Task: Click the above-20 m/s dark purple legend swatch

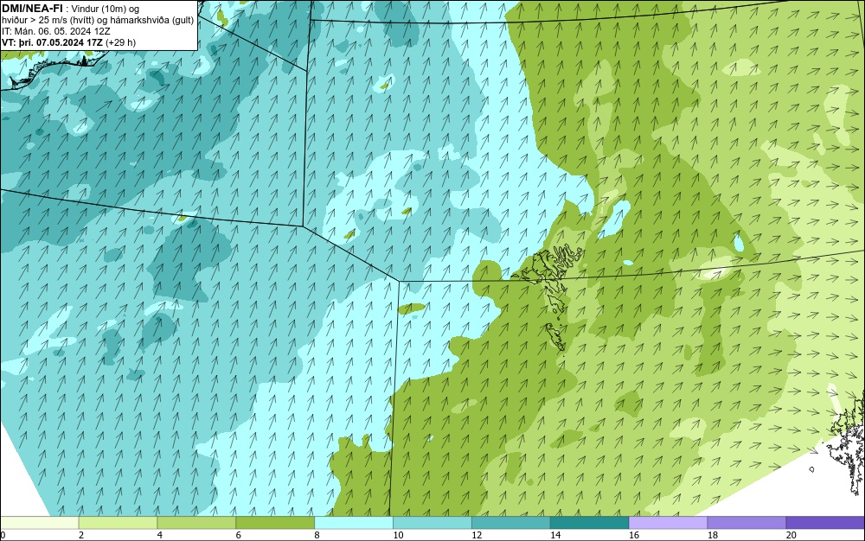Action: point(825,523)
